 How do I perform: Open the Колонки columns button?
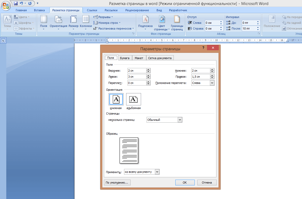86,22
